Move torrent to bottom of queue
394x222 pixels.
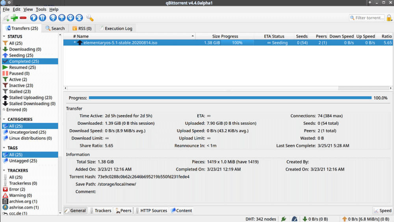pyautogui.click(x=80, y=18)
